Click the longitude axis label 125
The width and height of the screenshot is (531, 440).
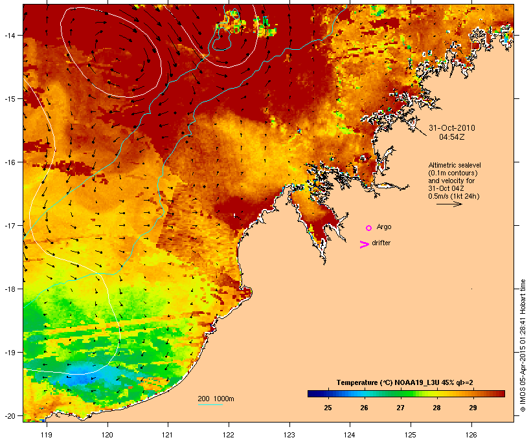pos(411,435)
